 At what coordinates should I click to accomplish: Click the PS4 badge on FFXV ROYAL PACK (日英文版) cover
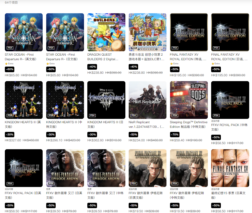[10, 183]
